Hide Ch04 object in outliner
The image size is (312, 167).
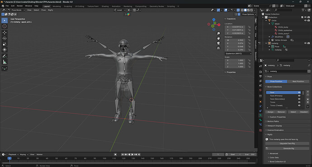click(305, 20)
